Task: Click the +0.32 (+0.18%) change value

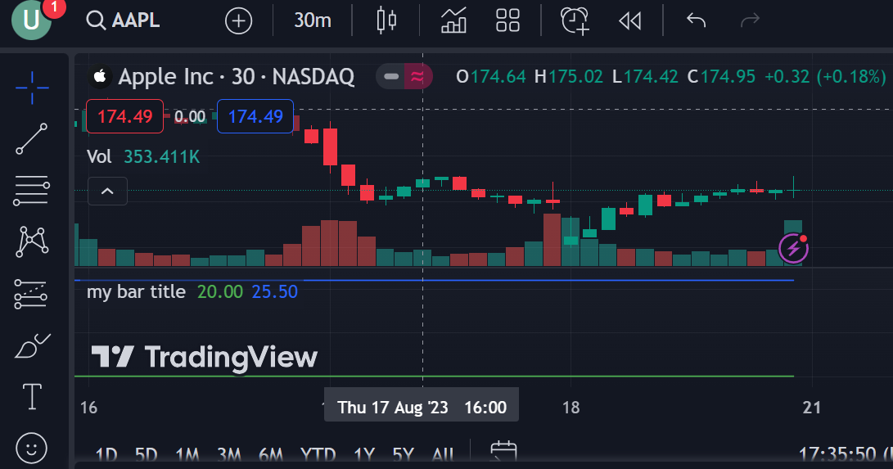Action: (x=825, y=77)
